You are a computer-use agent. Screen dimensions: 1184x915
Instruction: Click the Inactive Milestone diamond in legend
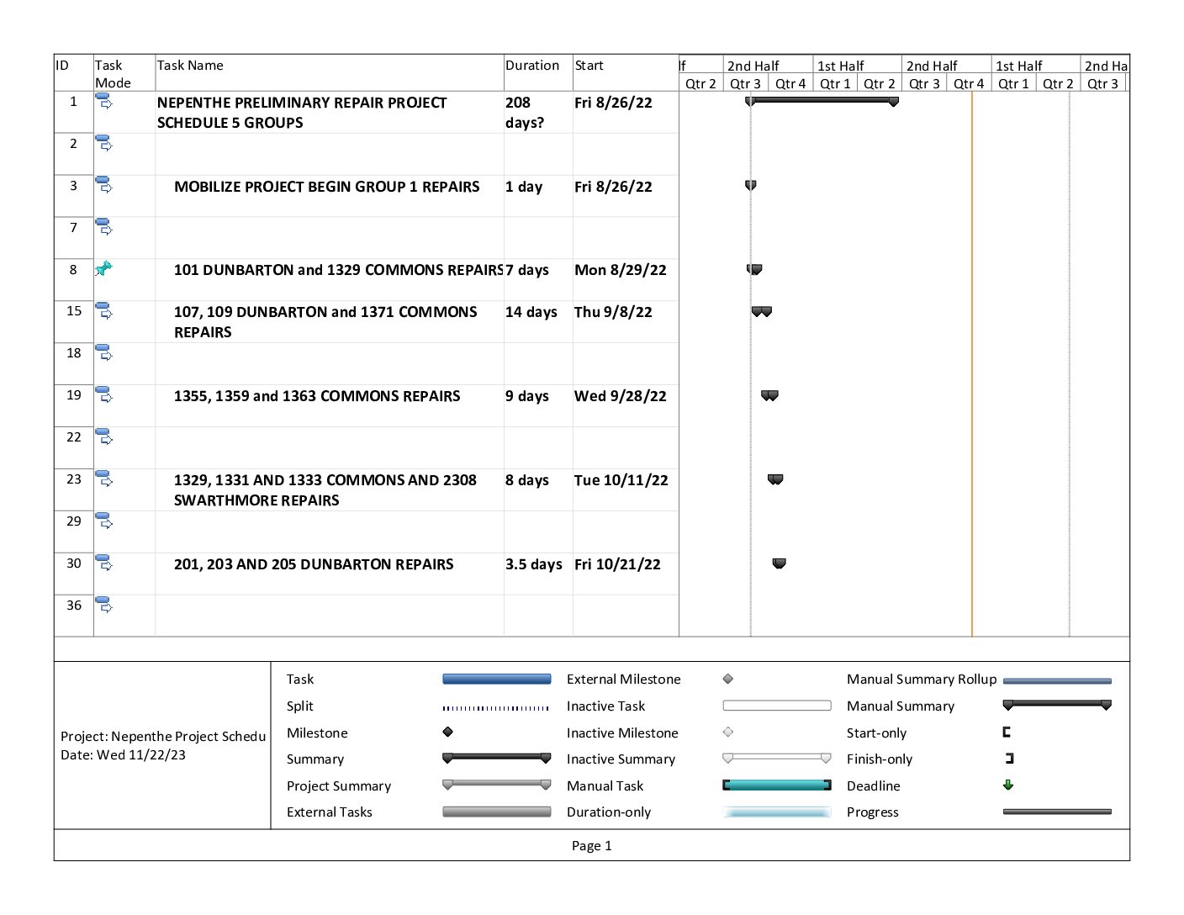(x=728, y=733)
